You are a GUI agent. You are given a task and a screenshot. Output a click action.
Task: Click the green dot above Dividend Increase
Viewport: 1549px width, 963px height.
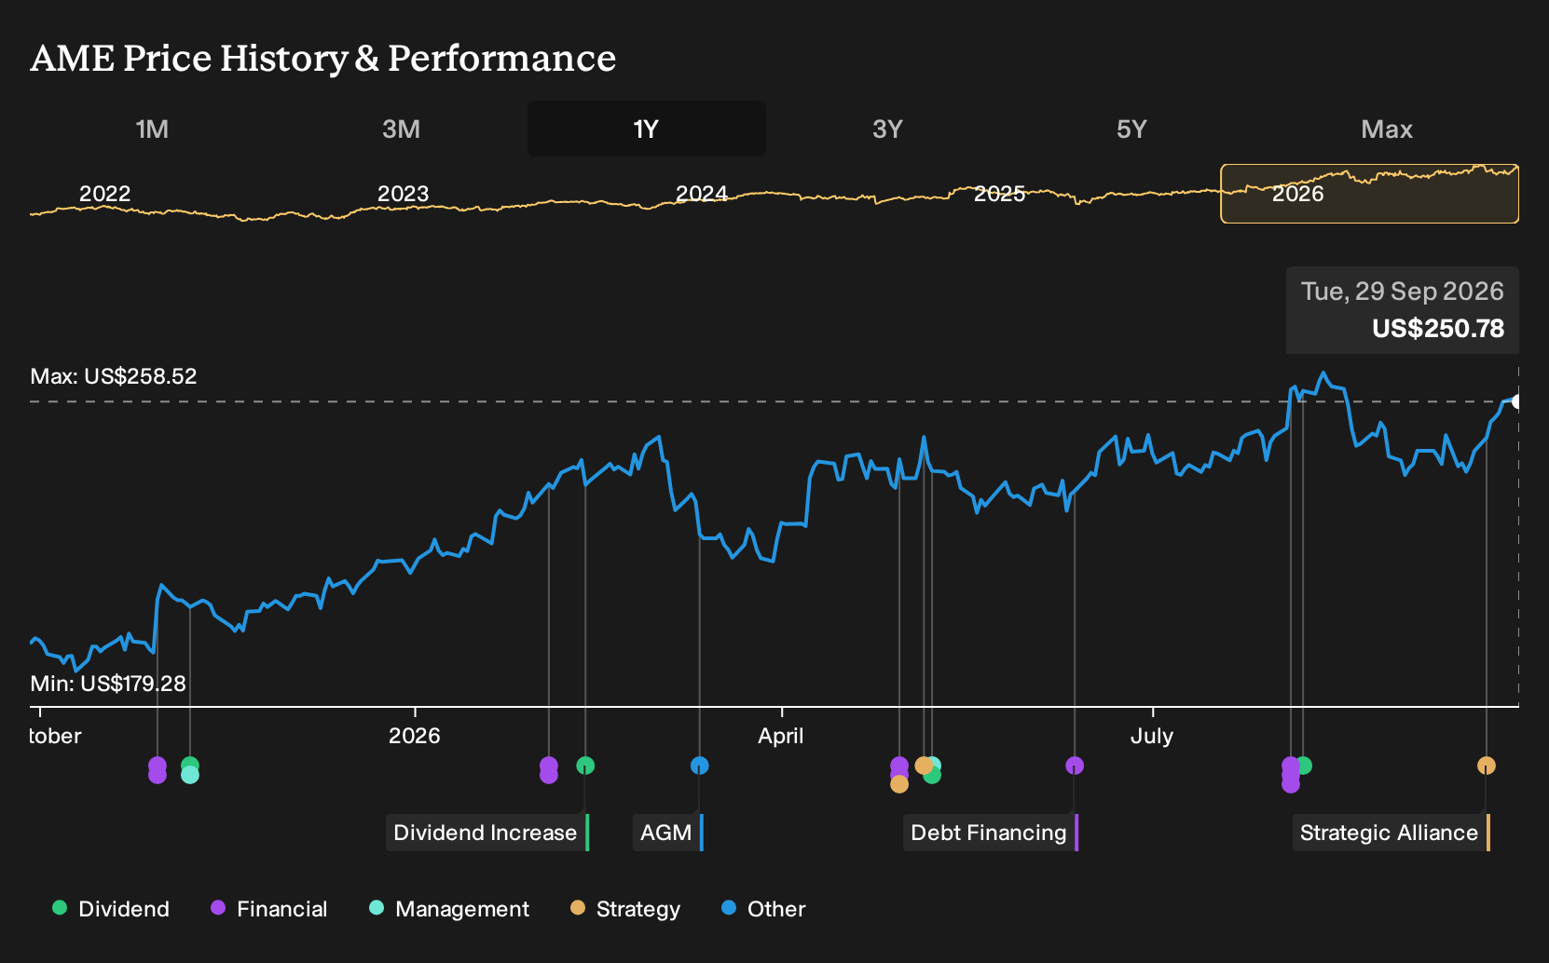tap(585, 766)
